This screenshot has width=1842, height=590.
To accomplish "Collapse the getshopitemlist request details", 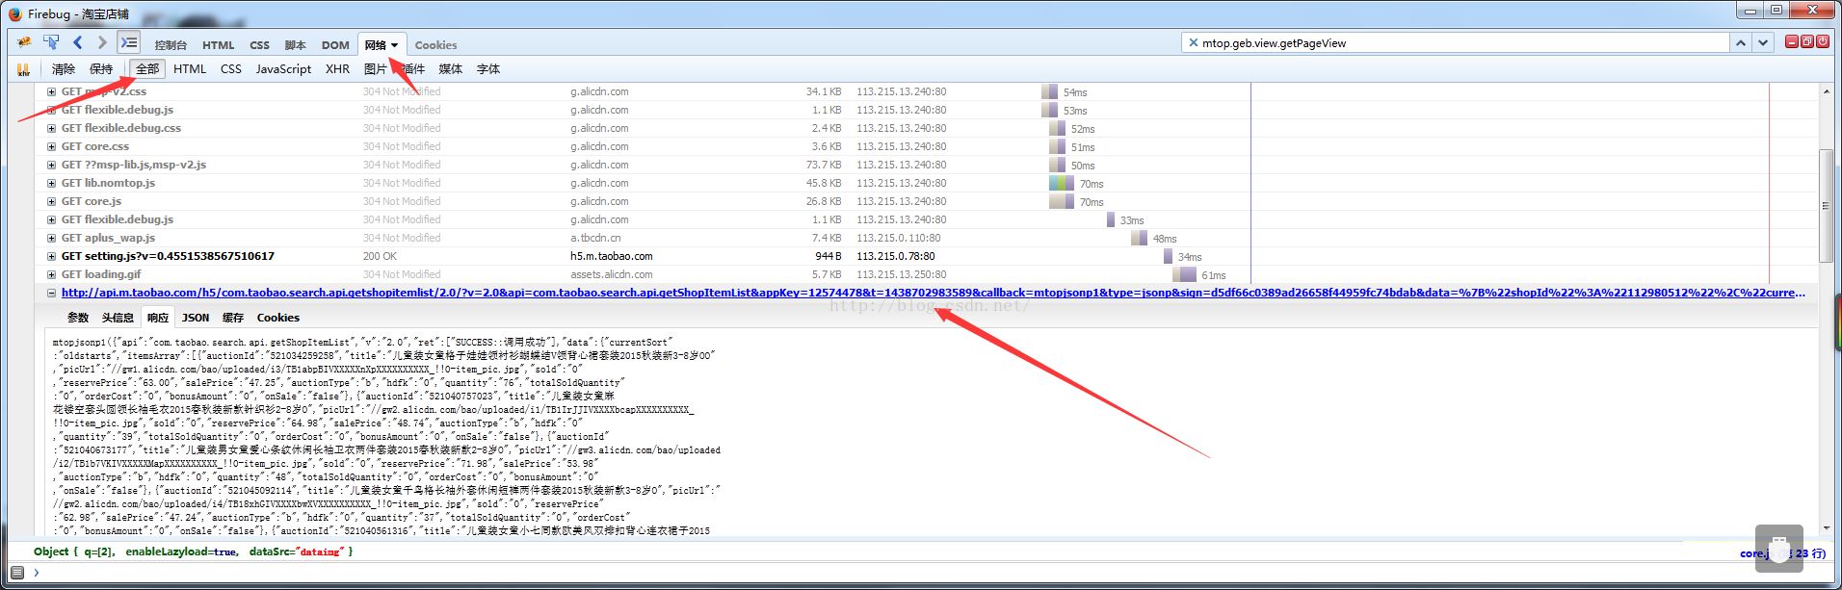I will pos(51,293).
